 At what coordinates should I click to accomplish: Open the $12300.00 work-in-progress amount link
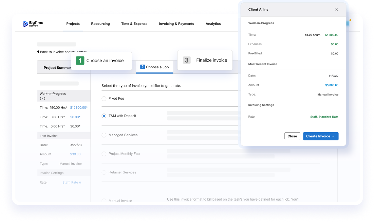79,108
